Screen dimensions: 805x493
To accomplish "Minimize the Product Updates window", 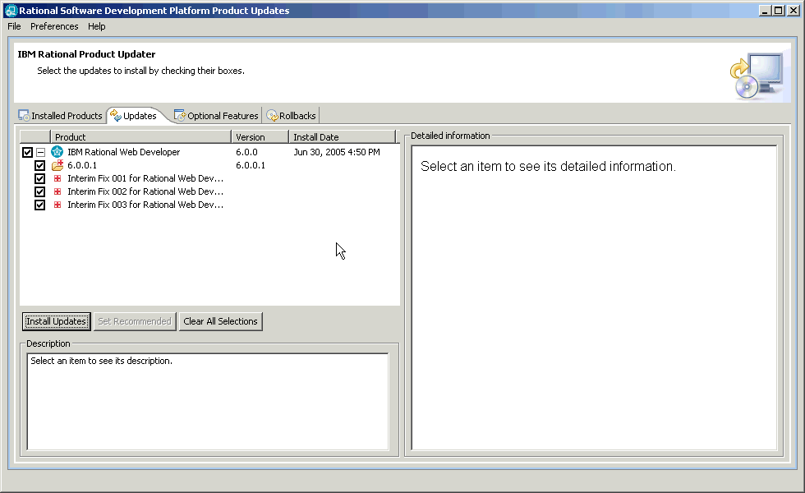I will coord(765,10).
